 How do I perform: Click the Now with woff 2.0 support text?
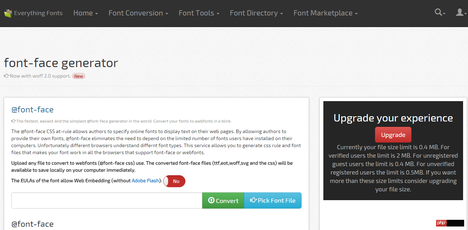pyautogui.click(x=40, y=76)
